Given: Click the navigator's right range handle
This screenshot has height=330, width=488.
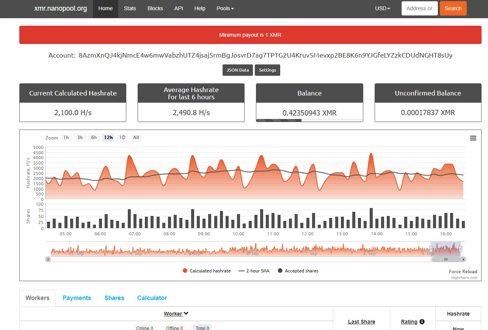Looking at the screenshot, I should [460, 249].
